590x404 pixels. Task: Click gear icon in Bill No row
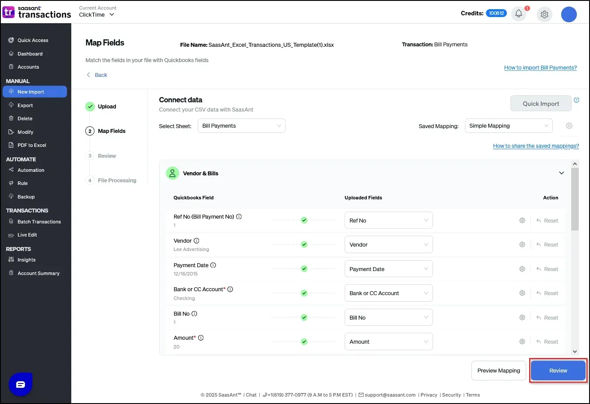coord(522,318)
